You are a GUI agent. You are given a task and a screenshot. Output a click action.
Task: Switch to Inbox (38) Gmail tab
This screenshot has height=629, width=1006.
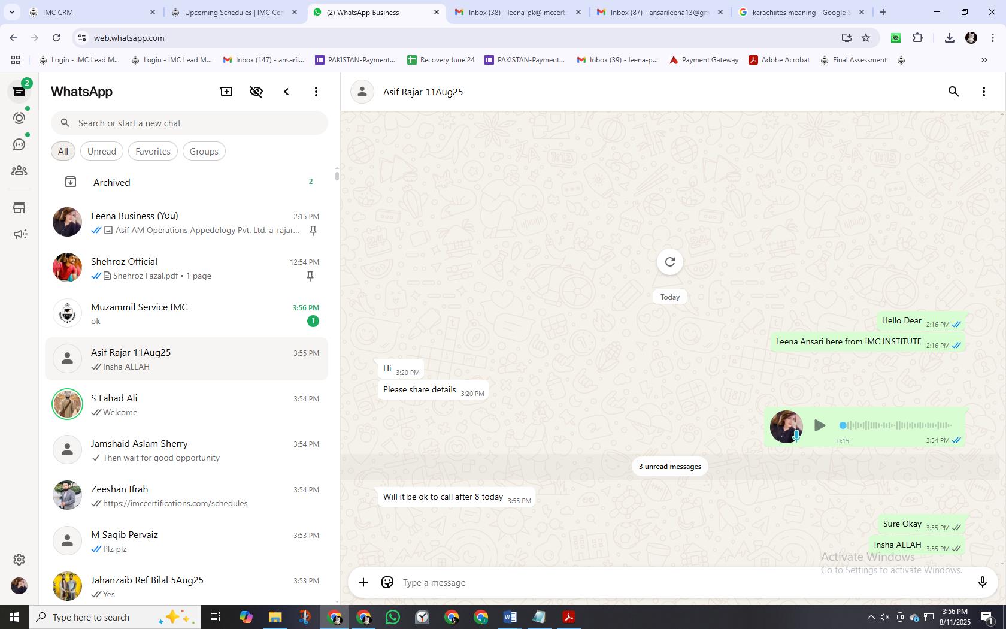click(518, 12)
